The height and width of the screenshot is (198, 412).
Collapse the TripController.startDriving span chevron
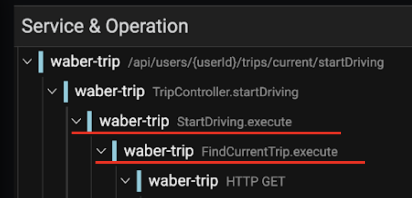(53, 91)
